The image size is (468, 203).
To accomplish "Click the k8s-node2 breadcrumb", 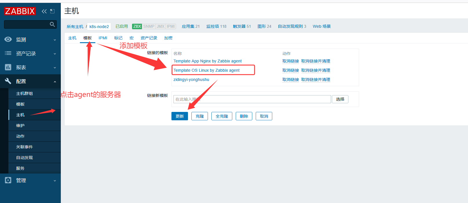I will [x=99, y=27].
